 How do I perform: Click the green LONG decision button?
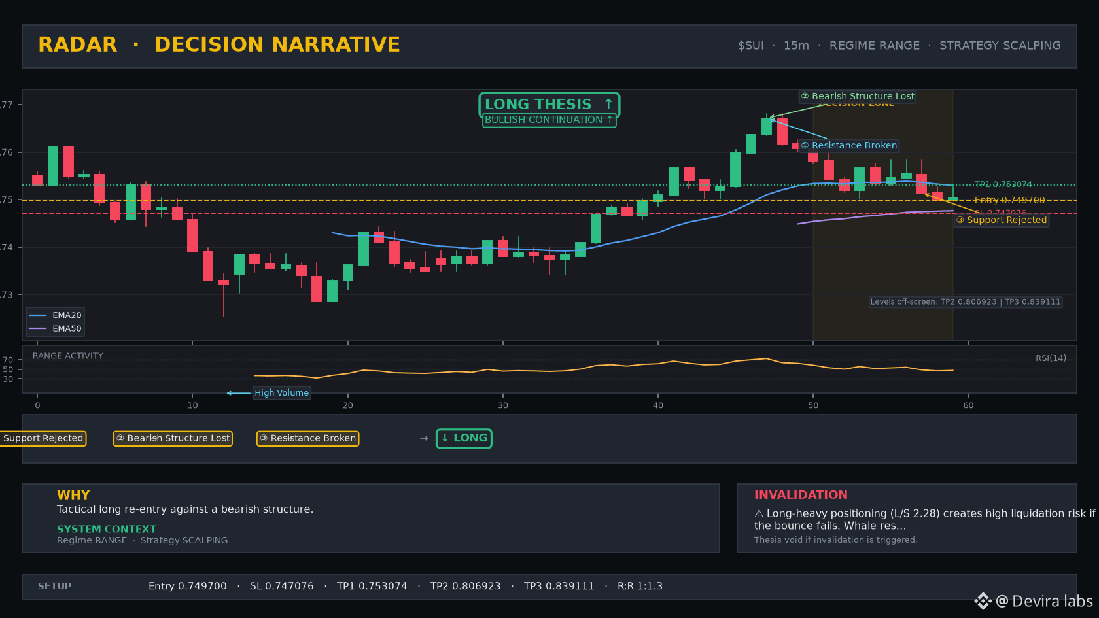[x=464, y=438]
